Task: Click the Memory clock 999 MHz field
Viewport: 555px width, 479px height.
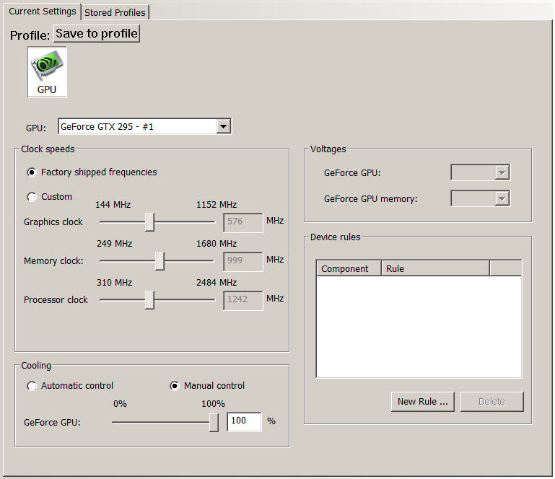Action: pos(243,261)
